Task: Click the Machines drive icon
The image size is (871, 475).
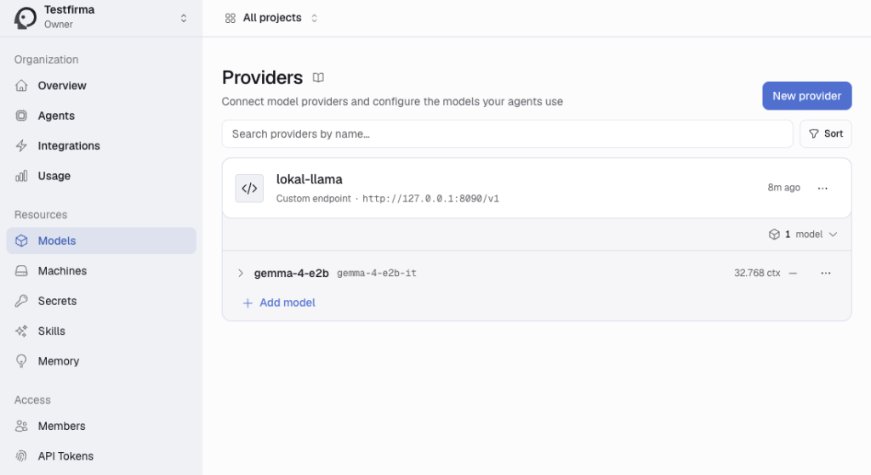Action: 21,271
